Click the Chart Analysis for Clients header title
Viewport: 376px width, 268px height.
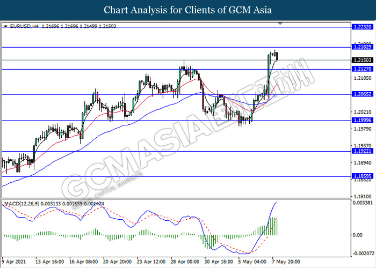pyautogui.click(x=188, y=10)
